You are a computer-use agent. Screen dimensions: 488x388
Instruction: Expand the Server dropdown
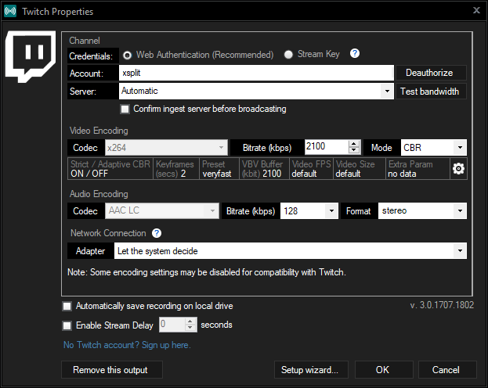coord(387,91)
